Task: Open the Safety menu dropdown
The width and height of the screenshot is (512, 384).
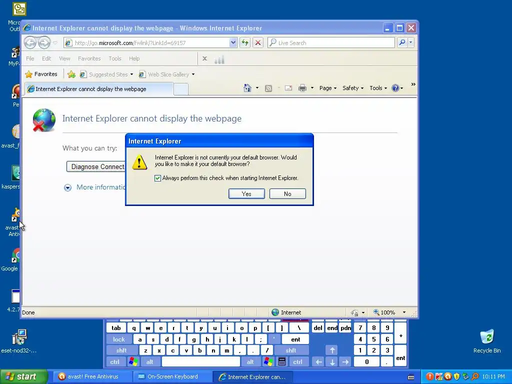Action: coord(353,88)
